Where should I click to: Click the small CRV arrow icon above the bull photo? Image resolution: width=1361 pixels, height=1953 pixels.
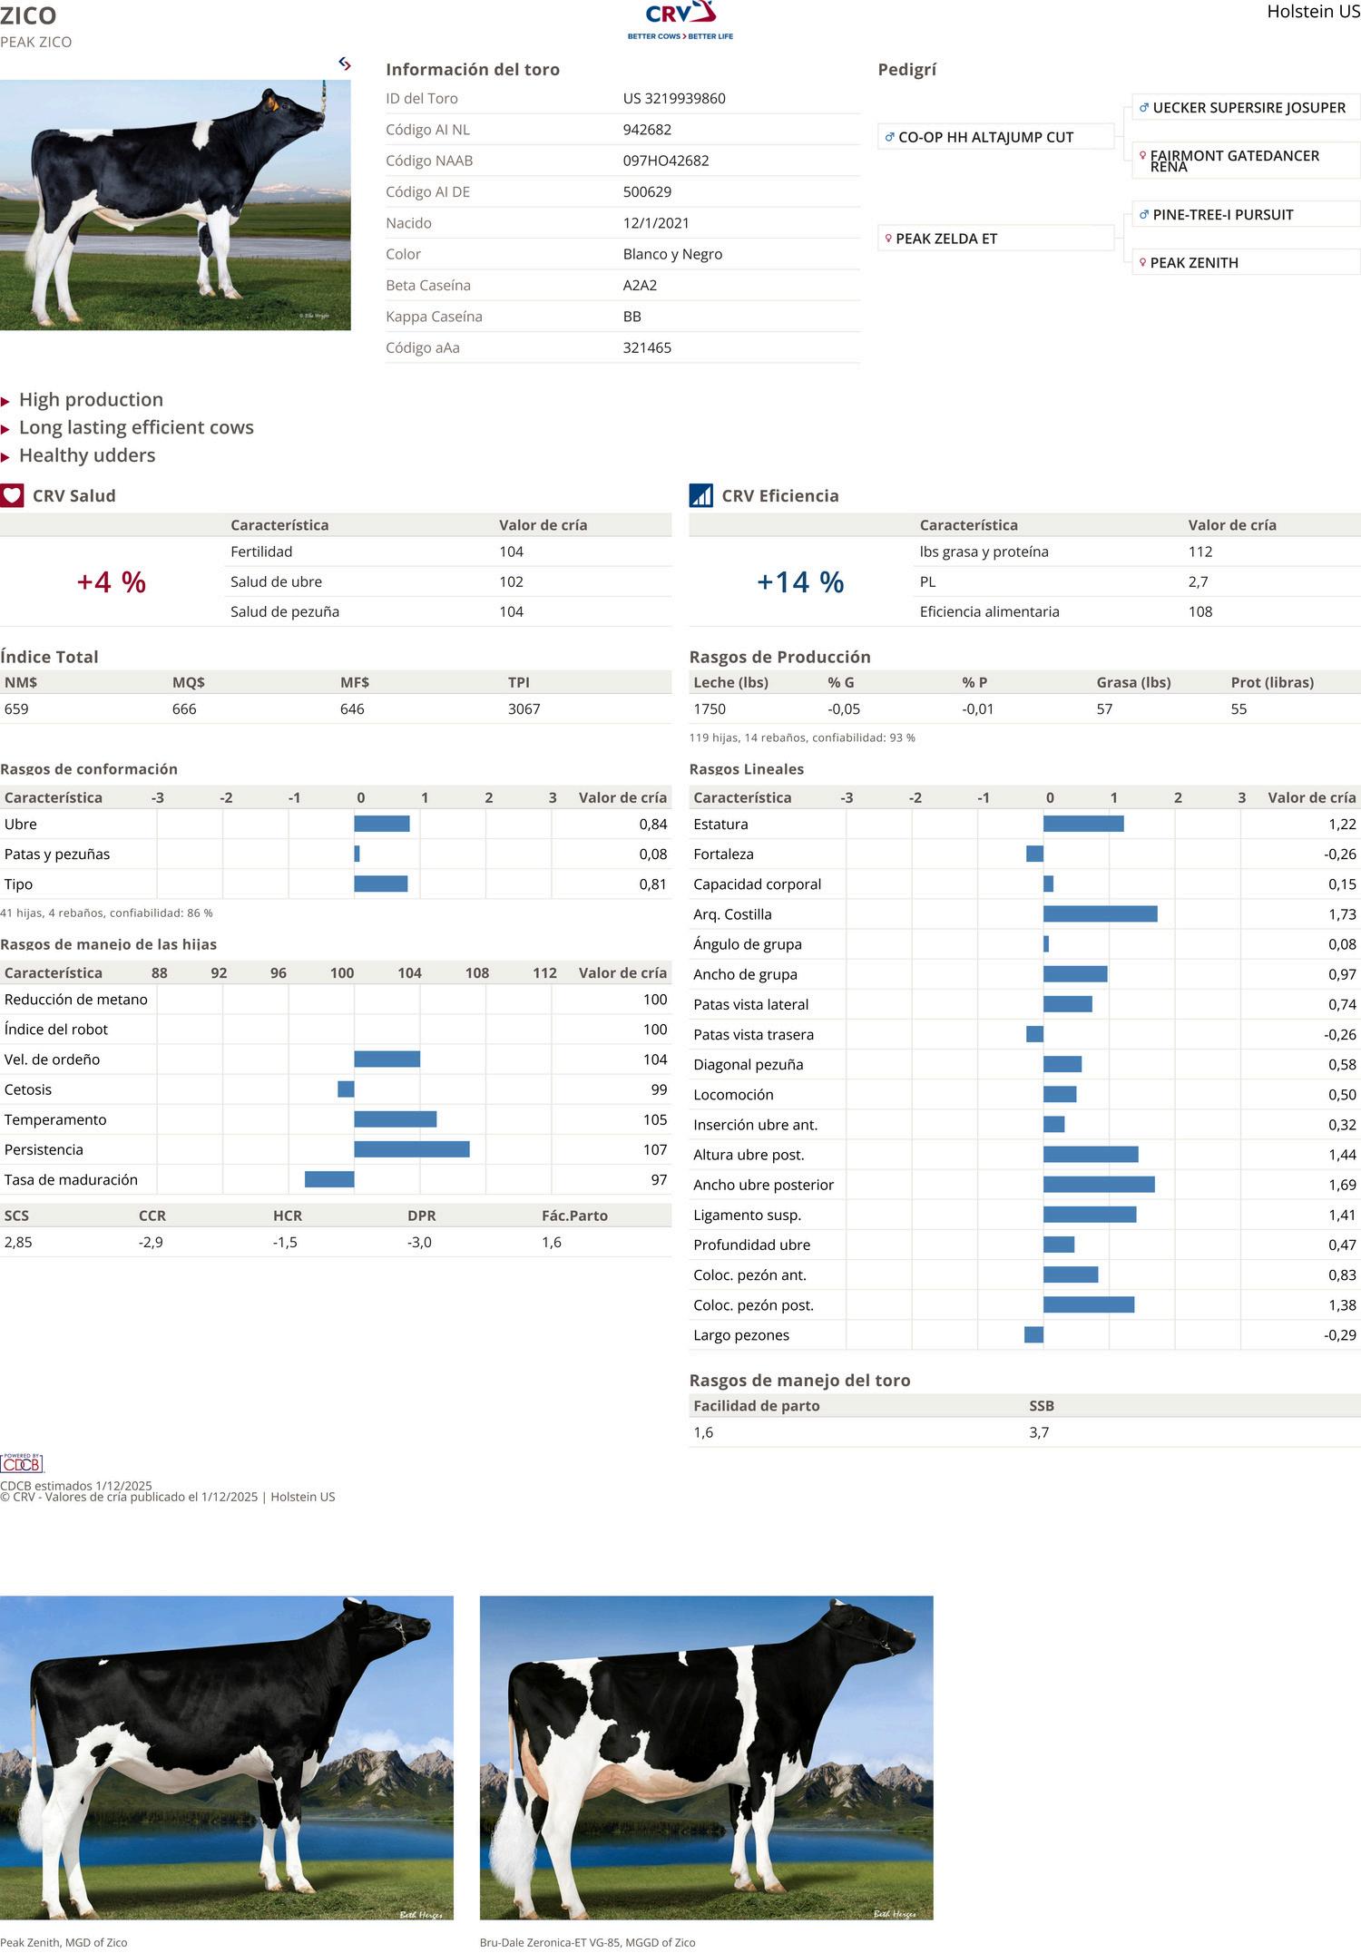click(345, 63)
